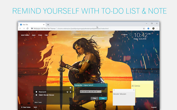The image size is (177, 110).
Task: Open a new tab with the plus button
Action: click(x=48, y=24)
